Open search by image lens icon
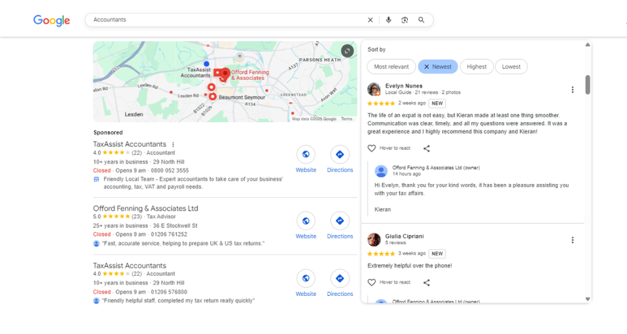The height and width of the screenshot is (334, 627). [405, 20]
